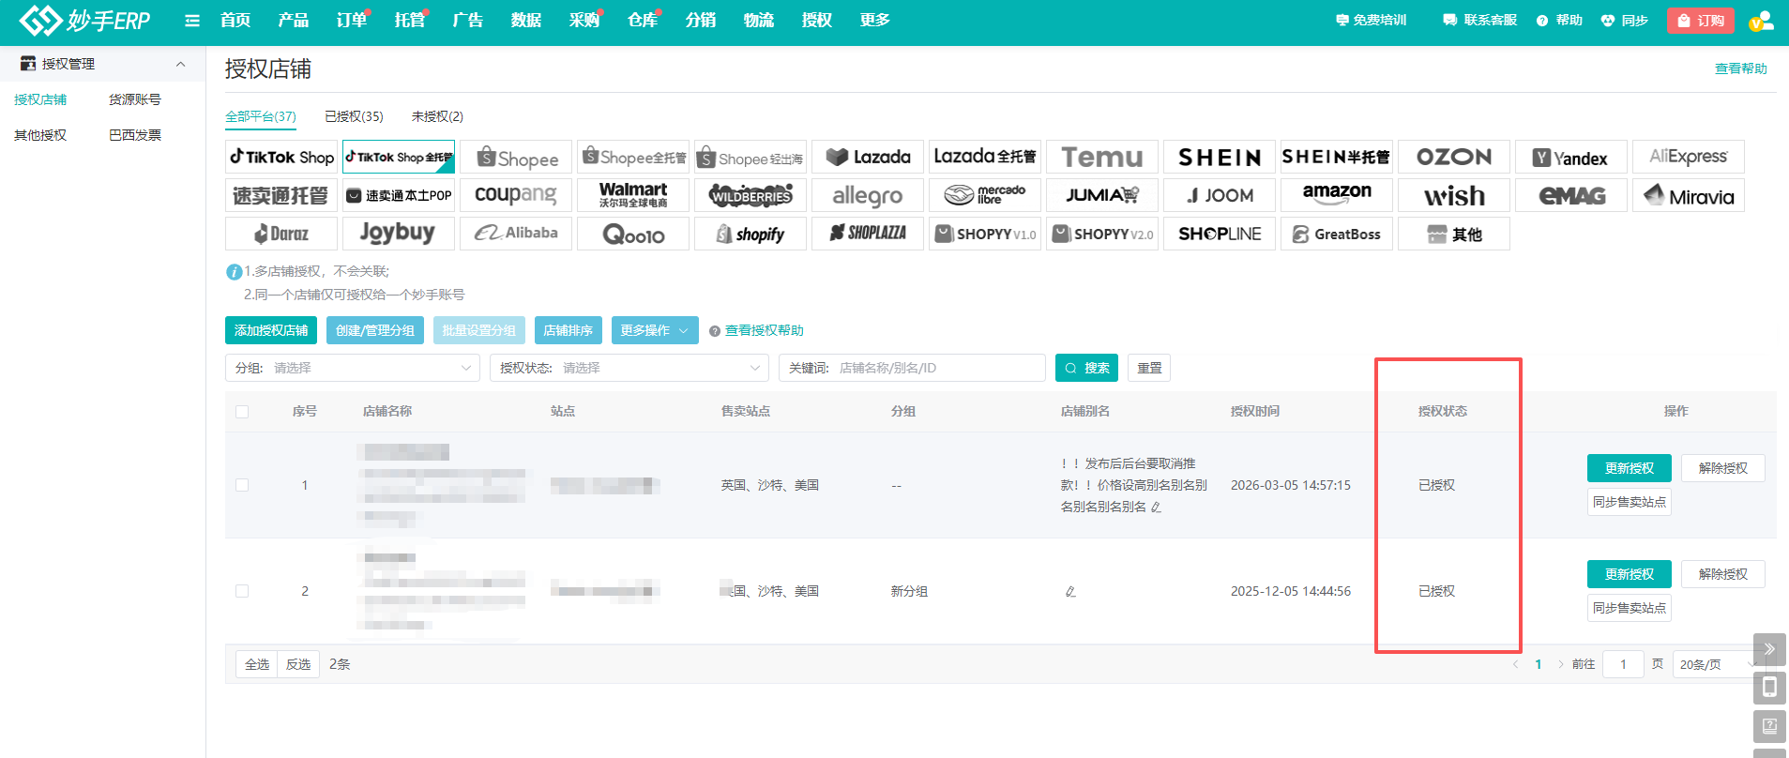Click the 创建/管理分组 button

(375, 330)
